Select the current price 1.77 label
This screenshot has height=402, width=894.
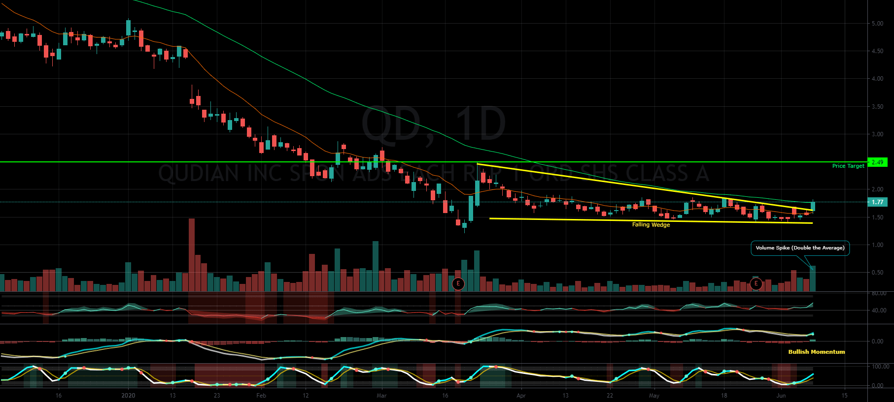(877, 202)
